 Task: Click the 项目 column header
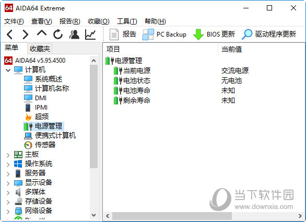click(x=161, y=50)
